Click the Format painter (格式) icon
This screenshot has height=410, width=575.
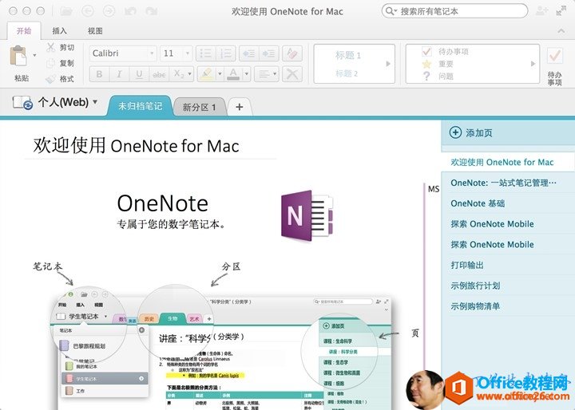pyautogui.click(x=50, y=79)
